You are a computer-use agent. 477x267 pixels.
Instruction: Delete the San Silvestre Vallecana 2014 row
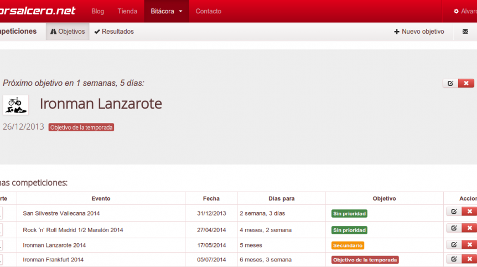click(469, 211)
